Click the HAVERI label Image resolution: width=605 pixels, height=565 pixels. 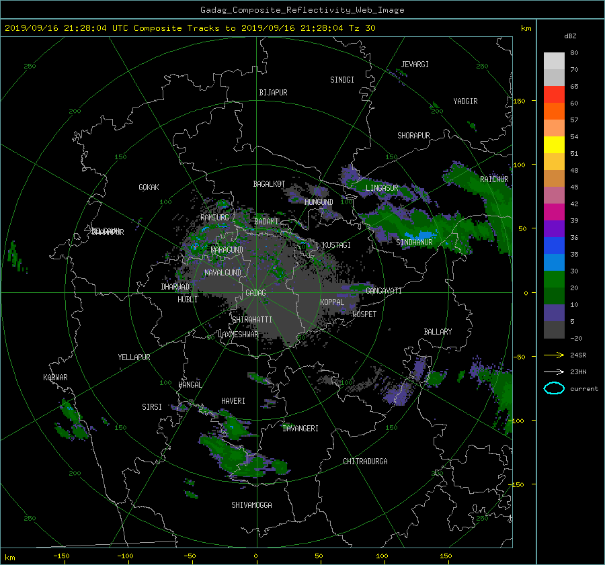coord(233,401)
